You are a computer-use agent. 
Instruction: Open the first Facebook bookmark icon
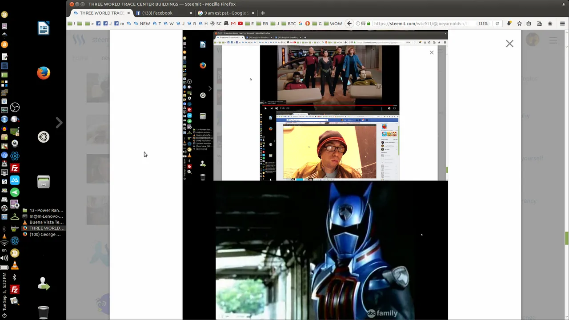tap(98, 24)
